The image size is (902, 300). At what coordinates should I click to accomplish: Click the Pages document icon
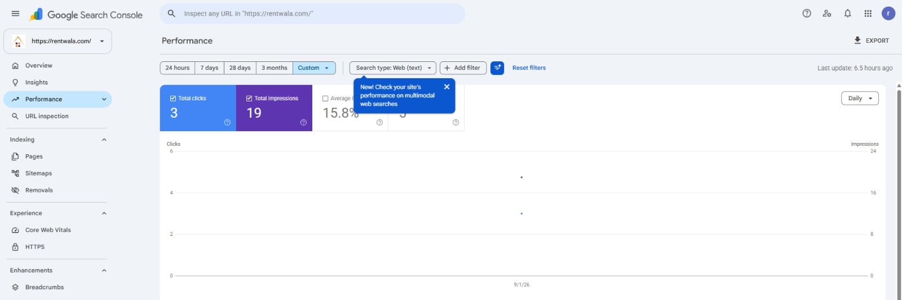15,156
